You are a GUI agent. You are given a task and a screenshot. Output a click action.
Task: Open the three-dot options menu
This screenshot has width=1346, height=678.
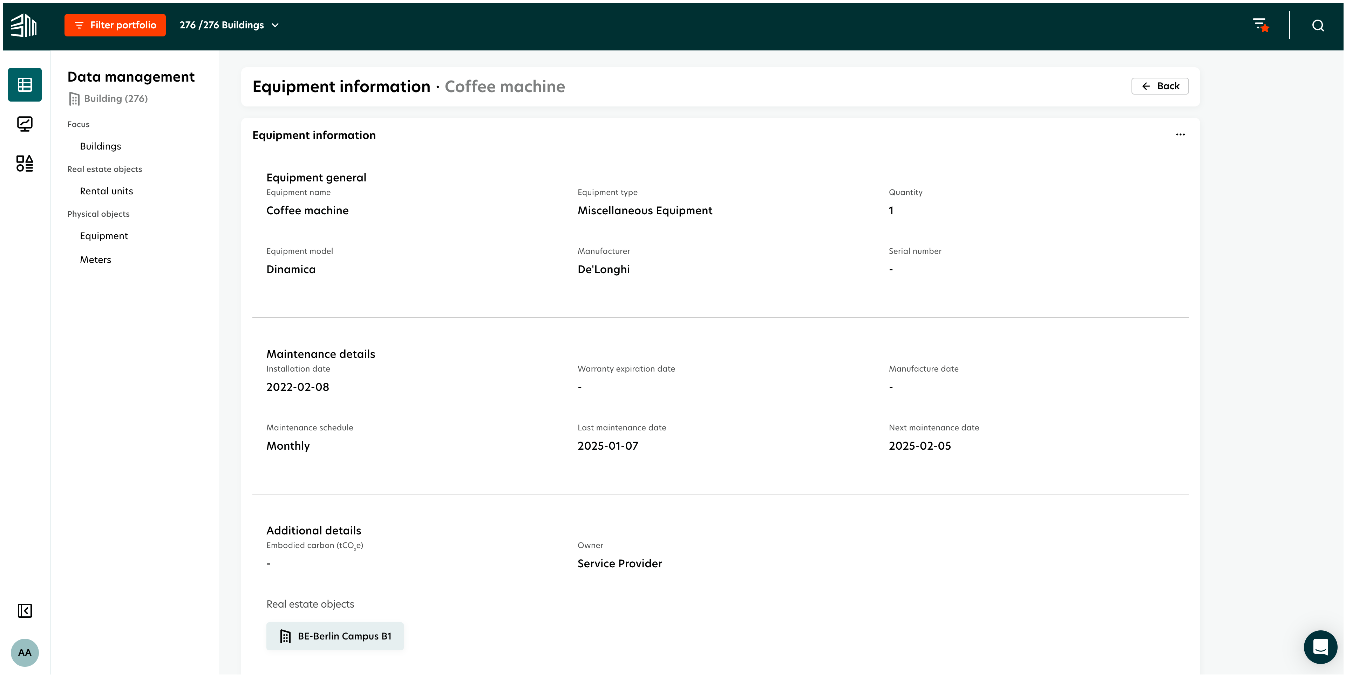(1180, 135)
